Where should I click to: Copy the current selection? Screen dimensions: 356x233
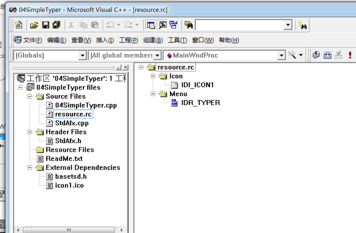[84, 25]
